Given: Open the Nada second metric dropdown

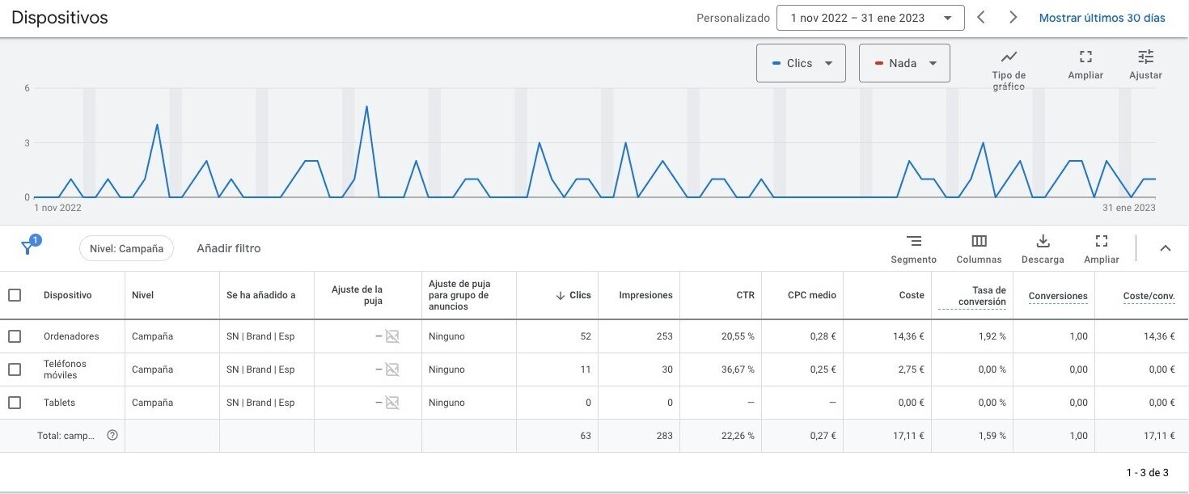Looking at the screenshot, I should pos(903,63).
